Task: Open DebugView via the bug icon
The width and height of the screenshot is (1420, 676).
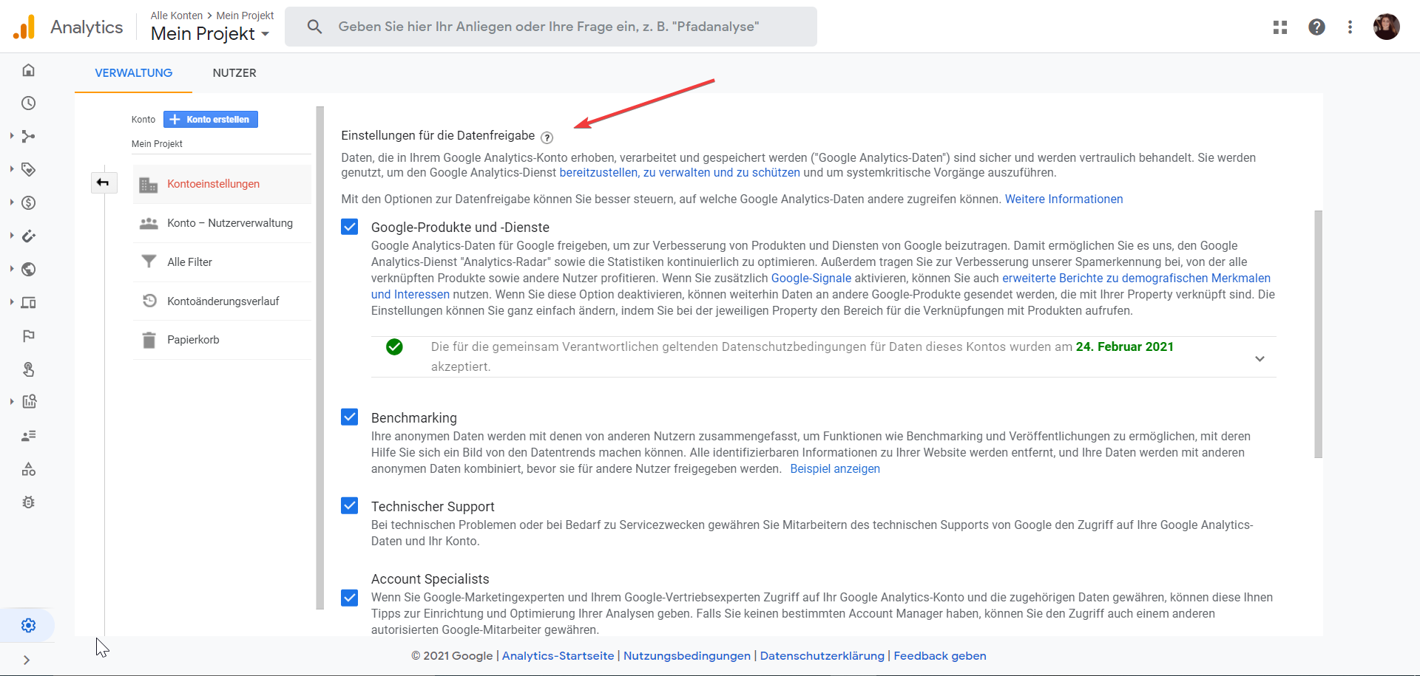Action: click(x=28, y=502)
